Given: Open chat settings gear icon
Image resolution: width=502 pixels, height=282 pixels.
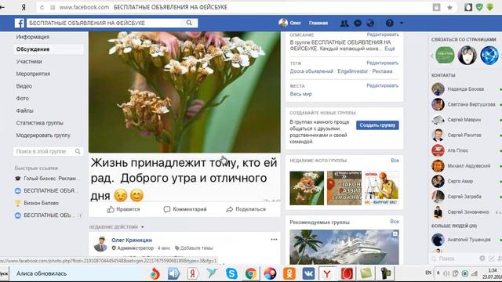Looking at the screenshot, I should click(482, 258).
